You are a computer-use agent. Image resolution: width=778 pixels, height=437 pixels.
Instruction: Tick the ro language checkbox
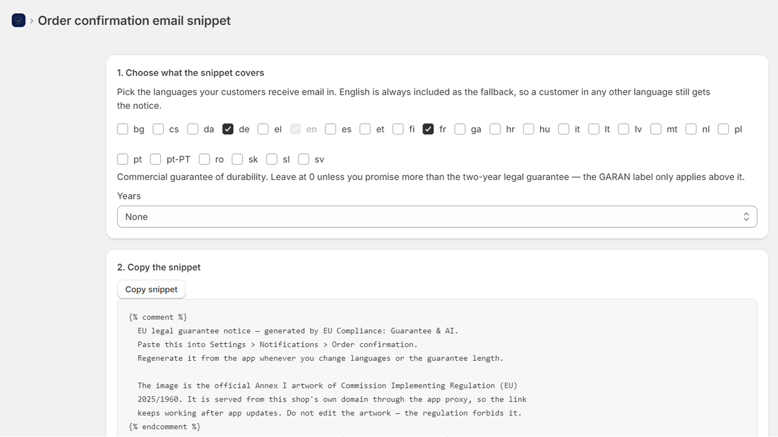(x=204, y=159)
